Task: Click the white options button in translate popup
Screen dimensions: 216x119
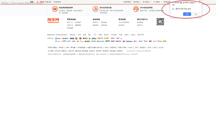Action: click(196, 14)
